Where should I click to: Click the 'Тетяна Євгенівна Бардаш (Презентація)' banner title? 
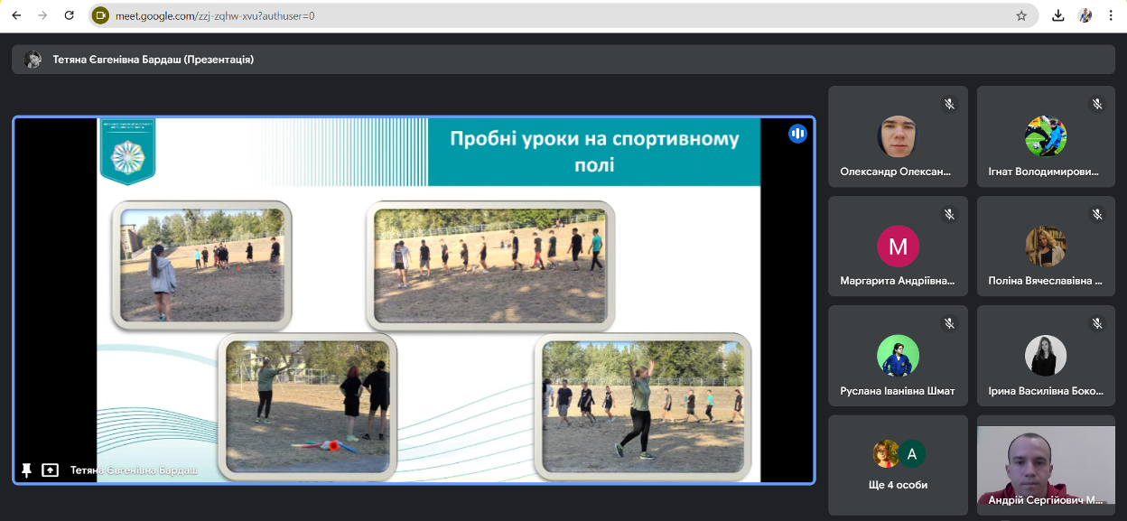pyautogui.click(x=154, y=60)
